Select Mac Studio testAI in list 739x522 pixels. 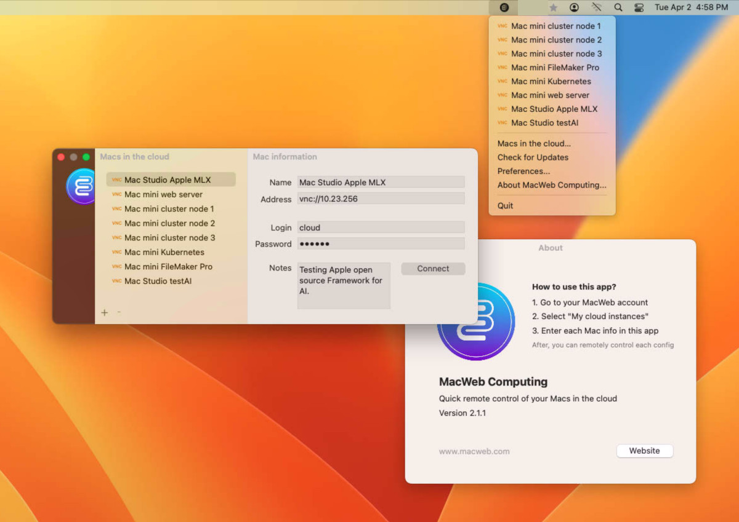[x=171, y=281]
